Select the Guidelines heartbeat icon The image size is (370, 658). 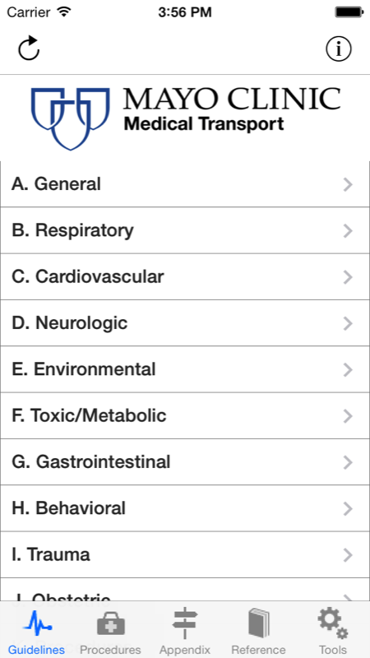(x=37, y=623)
